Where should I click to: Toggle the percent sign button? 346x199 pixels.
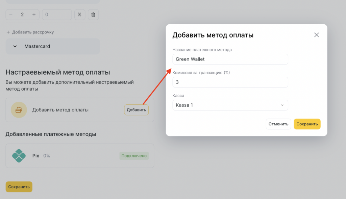point(80,15)
